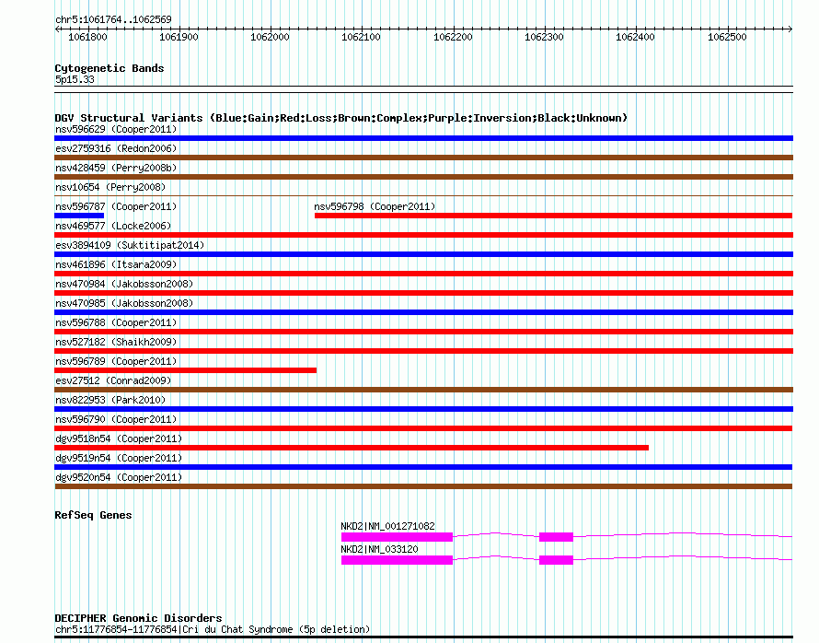Click ruler position 1061800
The image size is (819, 643).
(x=87, y=37)
